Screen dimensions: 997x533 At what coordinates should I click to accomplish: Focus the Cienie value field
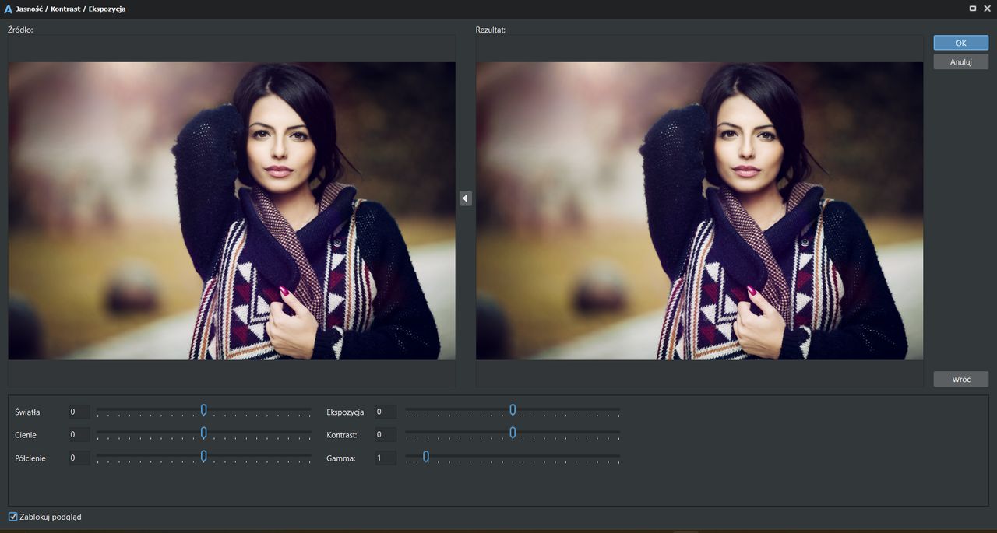[78, 435]
